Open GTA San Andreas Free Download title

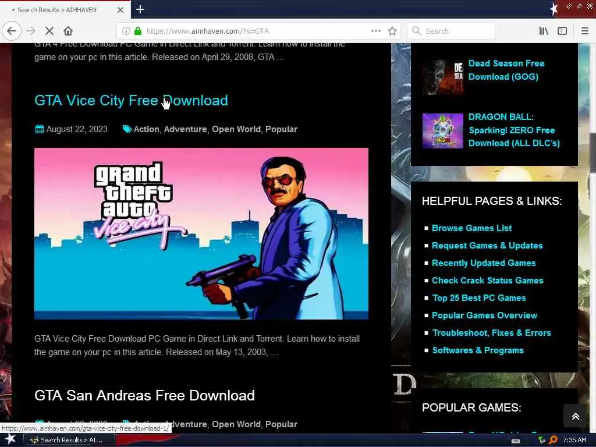tap(144, 395)
